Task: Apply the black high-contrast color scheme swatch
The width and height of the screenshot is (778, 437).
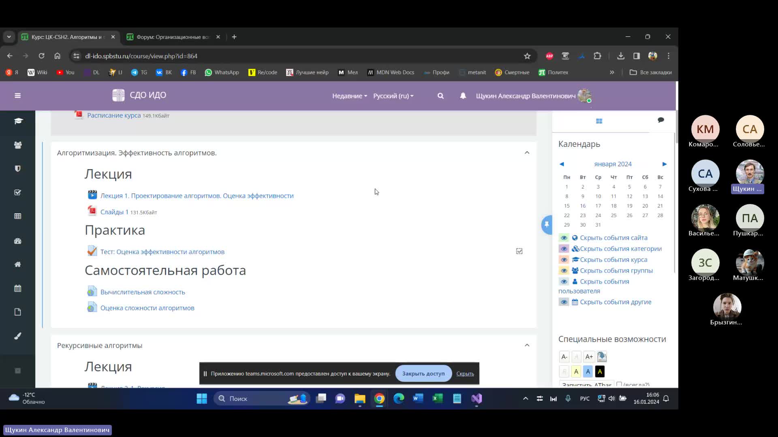Action: coord(600,371)
